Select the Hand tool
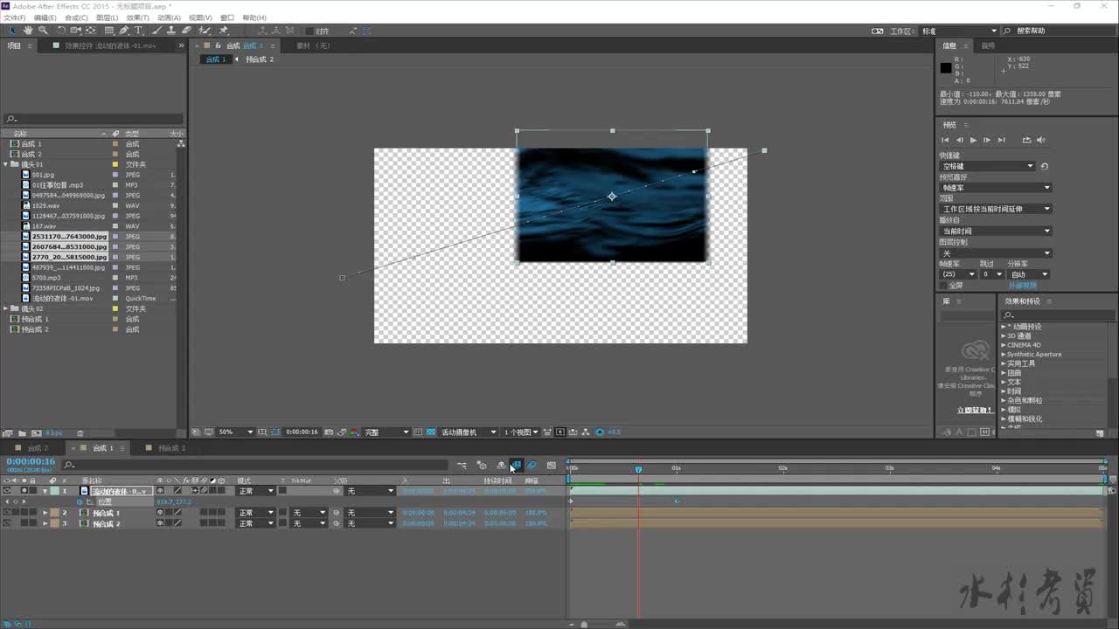Image resolution: width=1119 pixels, height=629 pixels. pos(29,31)
